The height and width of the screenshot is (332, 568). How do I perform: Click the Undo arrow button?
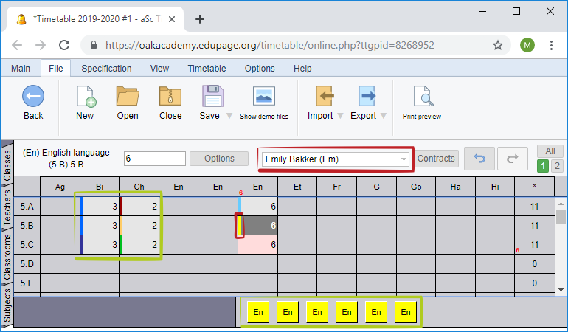point(479,159)
